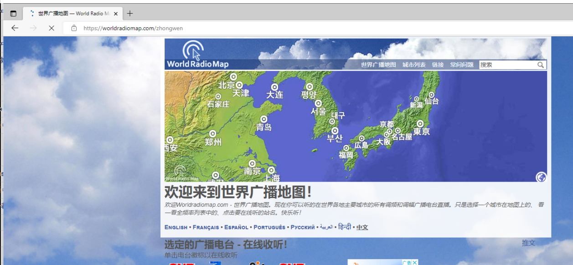Click the search magnifier icon

[541, 65]
